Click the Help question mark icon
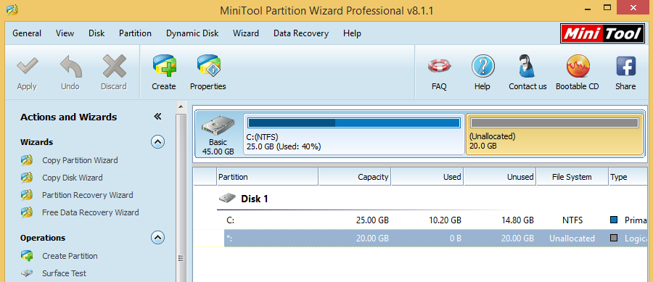 pos(482,66)
